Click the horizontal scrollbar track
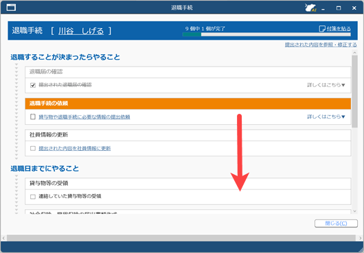 [x=181, y=238]
